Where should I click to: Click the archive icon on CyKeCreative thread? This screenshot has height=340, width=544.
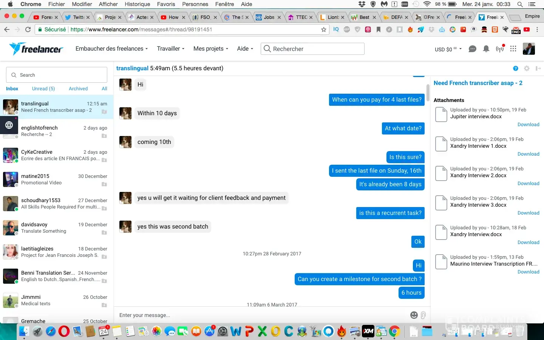click(x=104, y=160)
